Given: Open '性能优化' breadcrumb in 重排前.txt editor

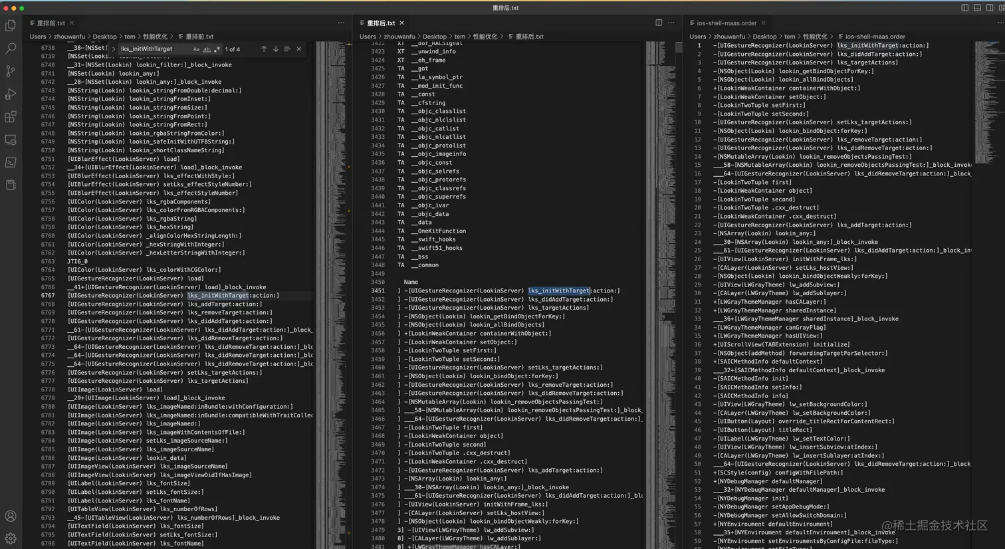Looking at the screenshot, I should coord(155,37).
